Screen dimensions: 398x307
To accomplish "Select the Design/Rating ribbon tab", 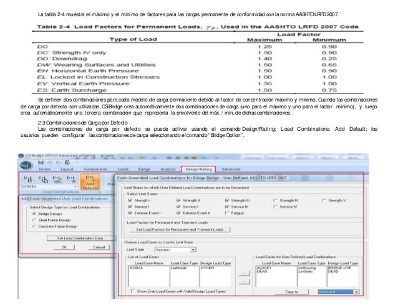I will pos(198,169).
